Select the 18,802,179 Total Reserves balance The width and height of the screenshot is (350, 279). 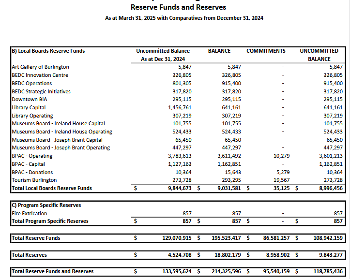point(228,255)
